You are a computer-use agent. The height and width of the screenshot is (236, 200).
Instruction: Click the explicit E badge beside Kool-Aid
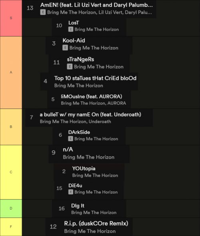(x=65, y=48)
